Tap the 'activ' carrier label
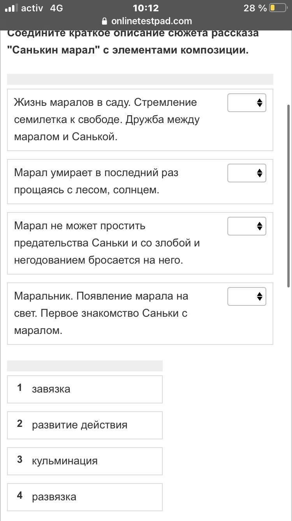Viewport: 292px width, 521px height. click(x=32, y=8)
